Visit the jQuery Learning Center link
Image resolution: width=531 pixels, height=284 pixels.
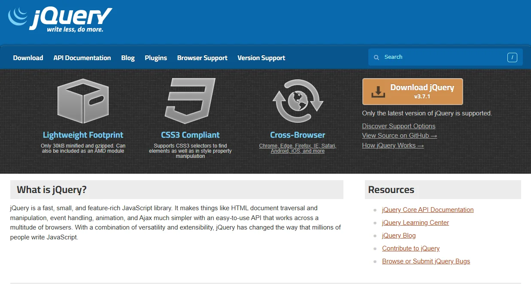pos(415,223)
